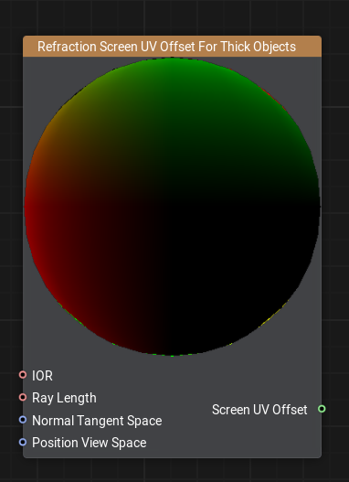Screen dimensions: 349x482
Task: Select the Position View Space input socket
Action: [x=23, y=442]
